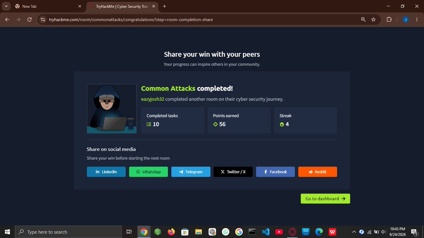Reload the current page
424x238 pixels.
[x=30, y=19]
